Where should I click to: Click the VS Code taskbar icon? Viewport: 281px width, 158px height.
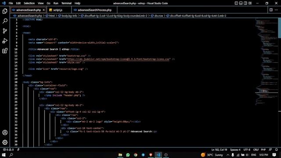click(158, 155)
